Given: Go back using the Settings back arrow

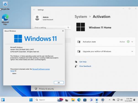Looking at the screenshot, I should point(34,10).
